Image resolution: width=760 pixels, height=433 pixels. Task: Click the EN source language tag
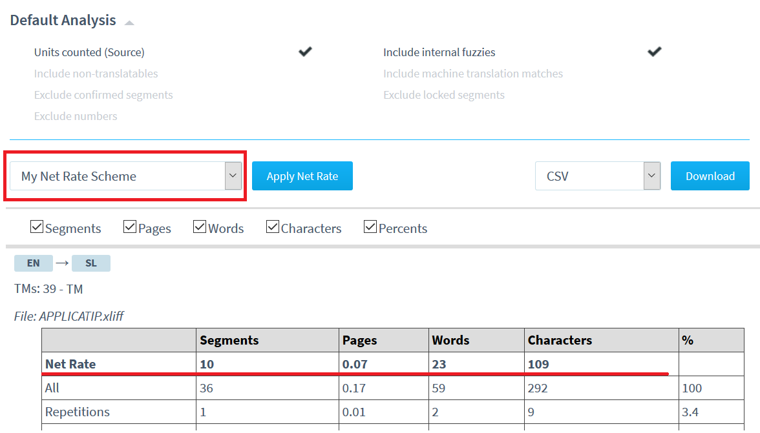34,263
